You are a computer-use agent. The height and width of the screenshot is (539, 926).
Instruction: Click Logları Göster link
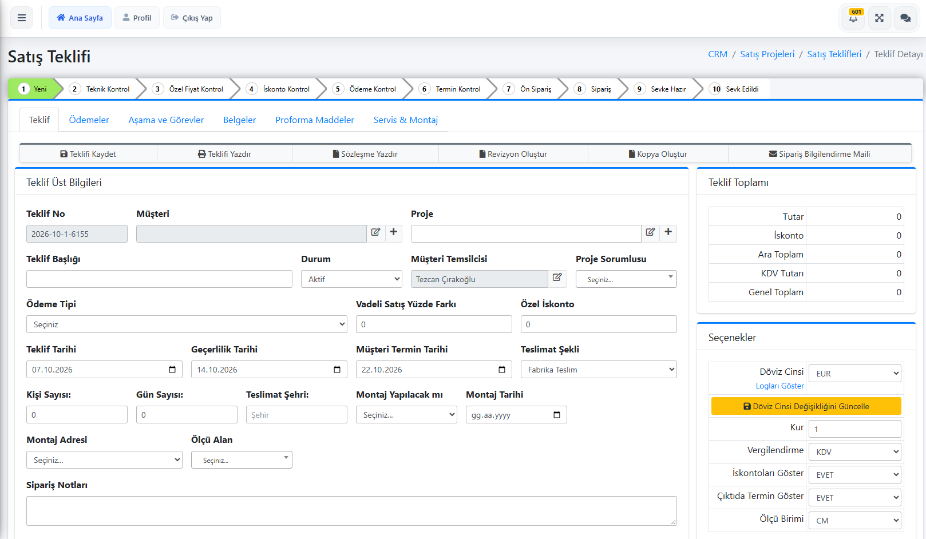click(779, 386)
